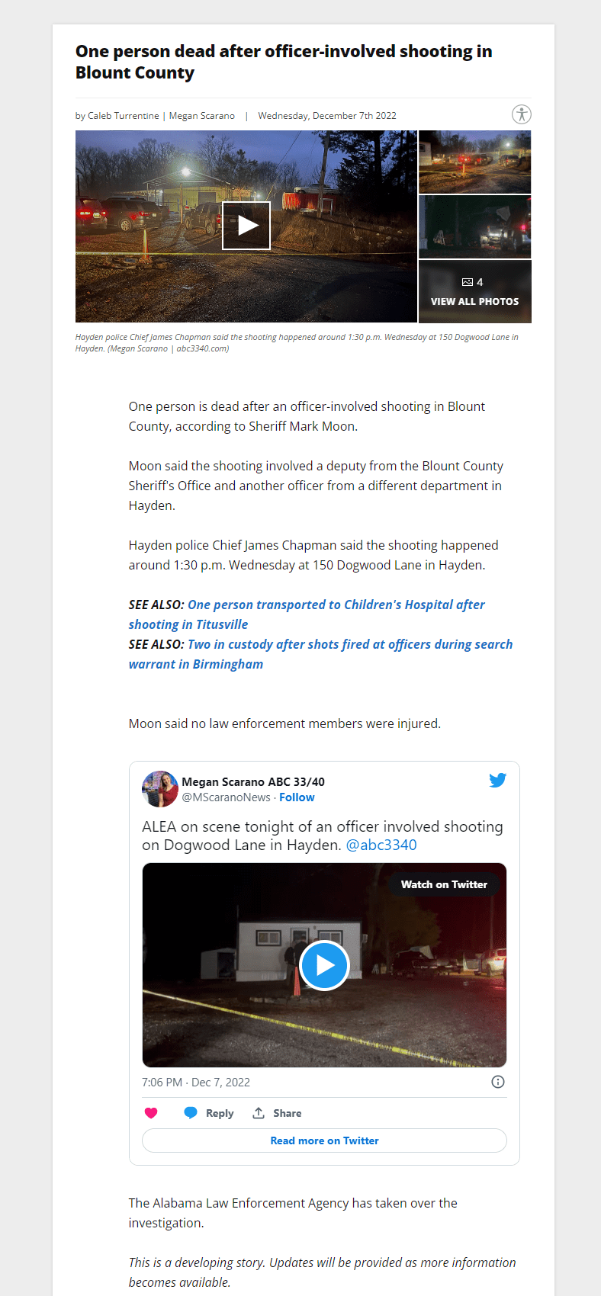Viewport: 601px width, 1296px height.
Task: Open the accessibility options icon
Action: pyautogui.click(x=522, y=114)
